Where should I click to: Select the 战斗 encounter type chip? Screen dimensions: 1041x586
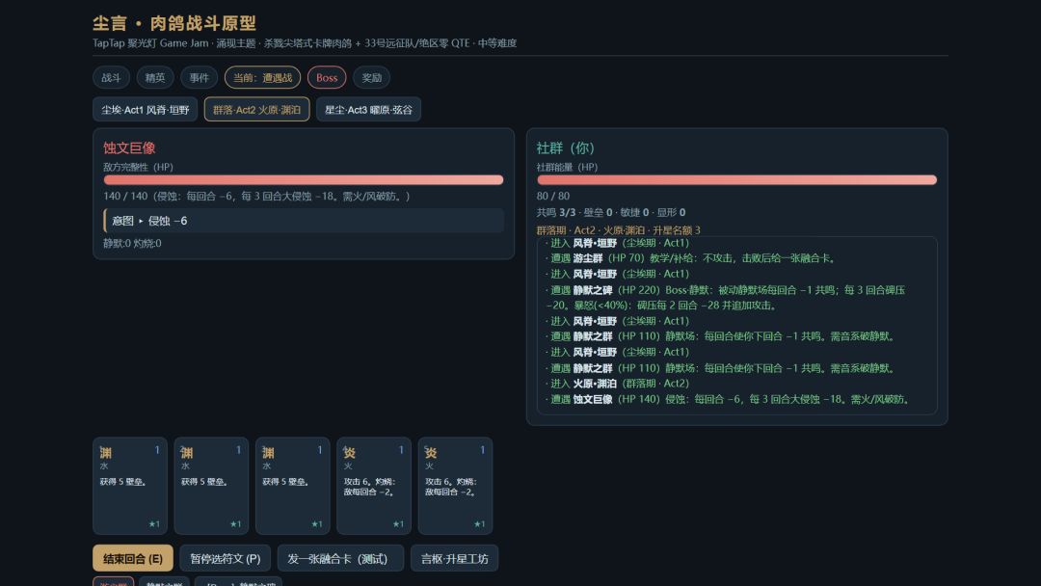tap(111, 78)
